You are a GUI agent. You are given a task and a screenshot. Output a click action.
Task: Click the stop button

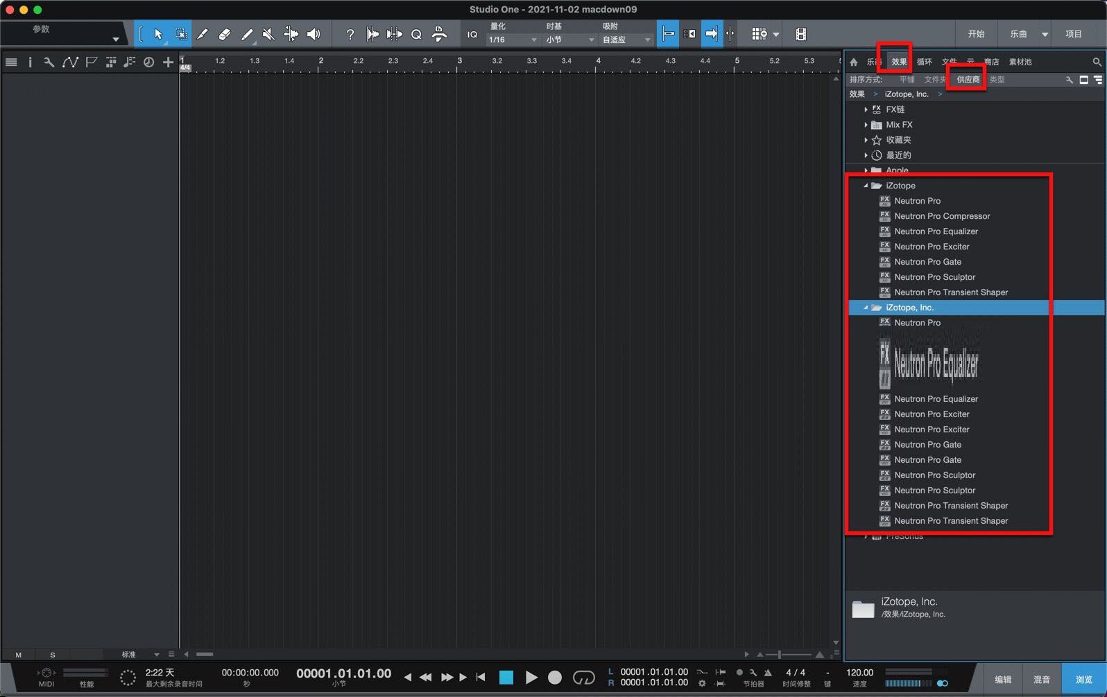(506, 678)
